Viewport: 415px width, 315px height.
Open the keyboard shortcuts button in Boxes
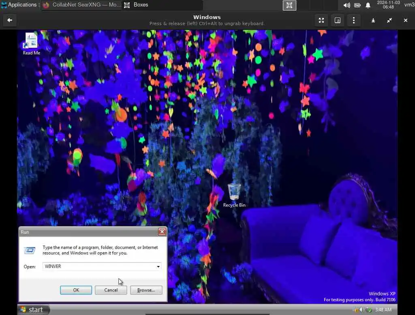338,20
